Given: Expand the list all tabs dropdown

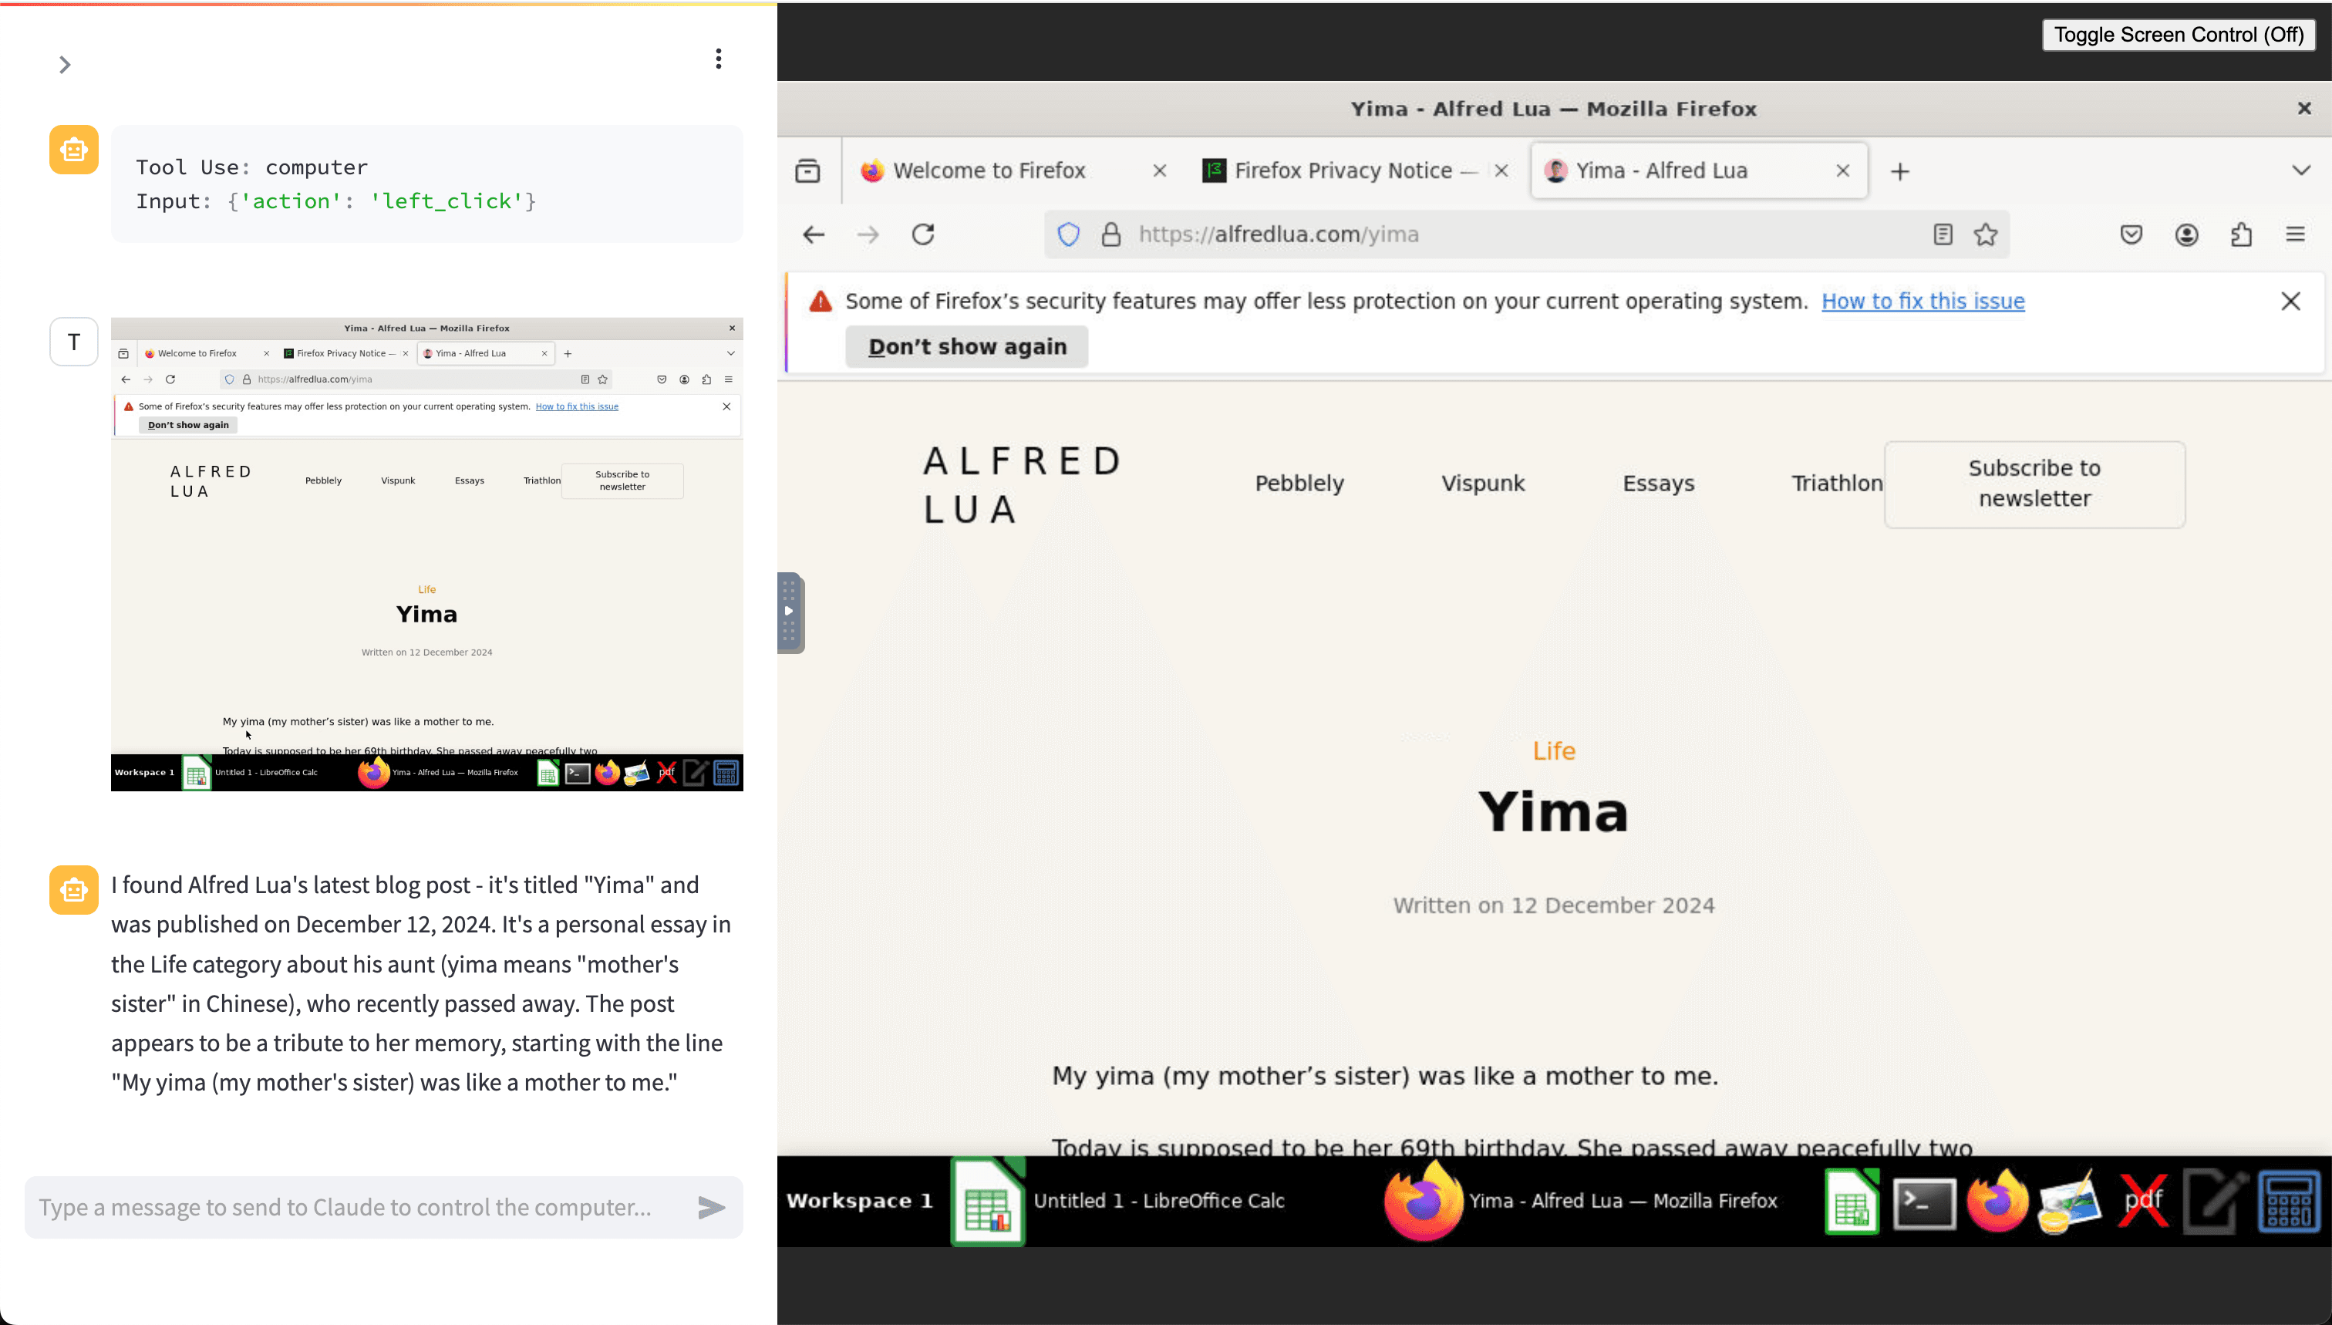Looking at the screenshot, I should [2301, 170].
